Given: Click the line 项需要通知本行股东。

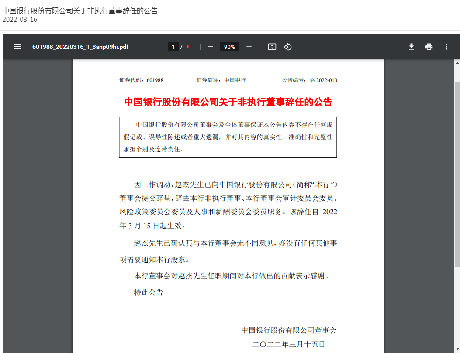Looking at the screenshot, I should tap(154, 260).
